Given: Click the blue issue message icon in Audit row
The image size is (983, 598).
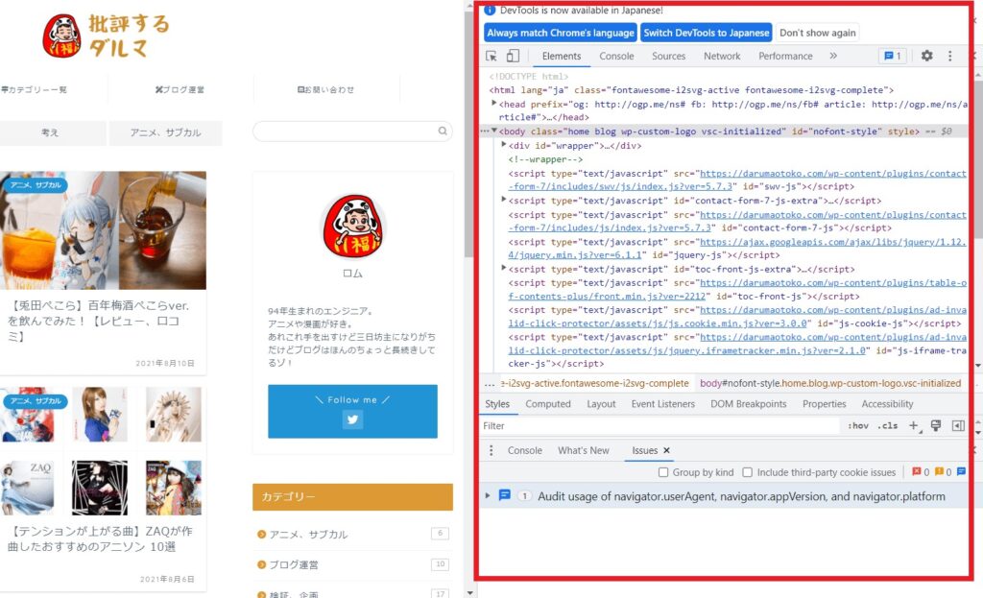Looking at the screenshot, I should pyautogui.click(x=504, y=495).
